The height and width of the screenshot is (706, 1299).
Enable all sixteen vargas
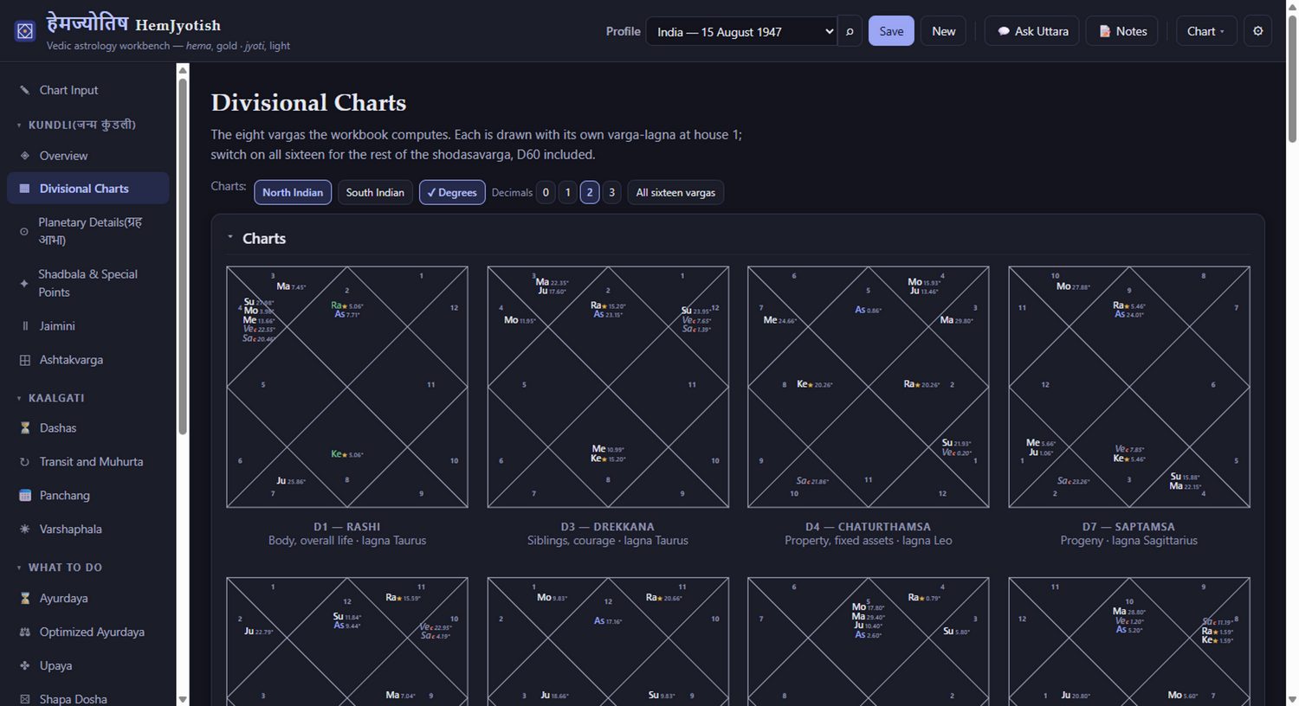coord(675,192)
